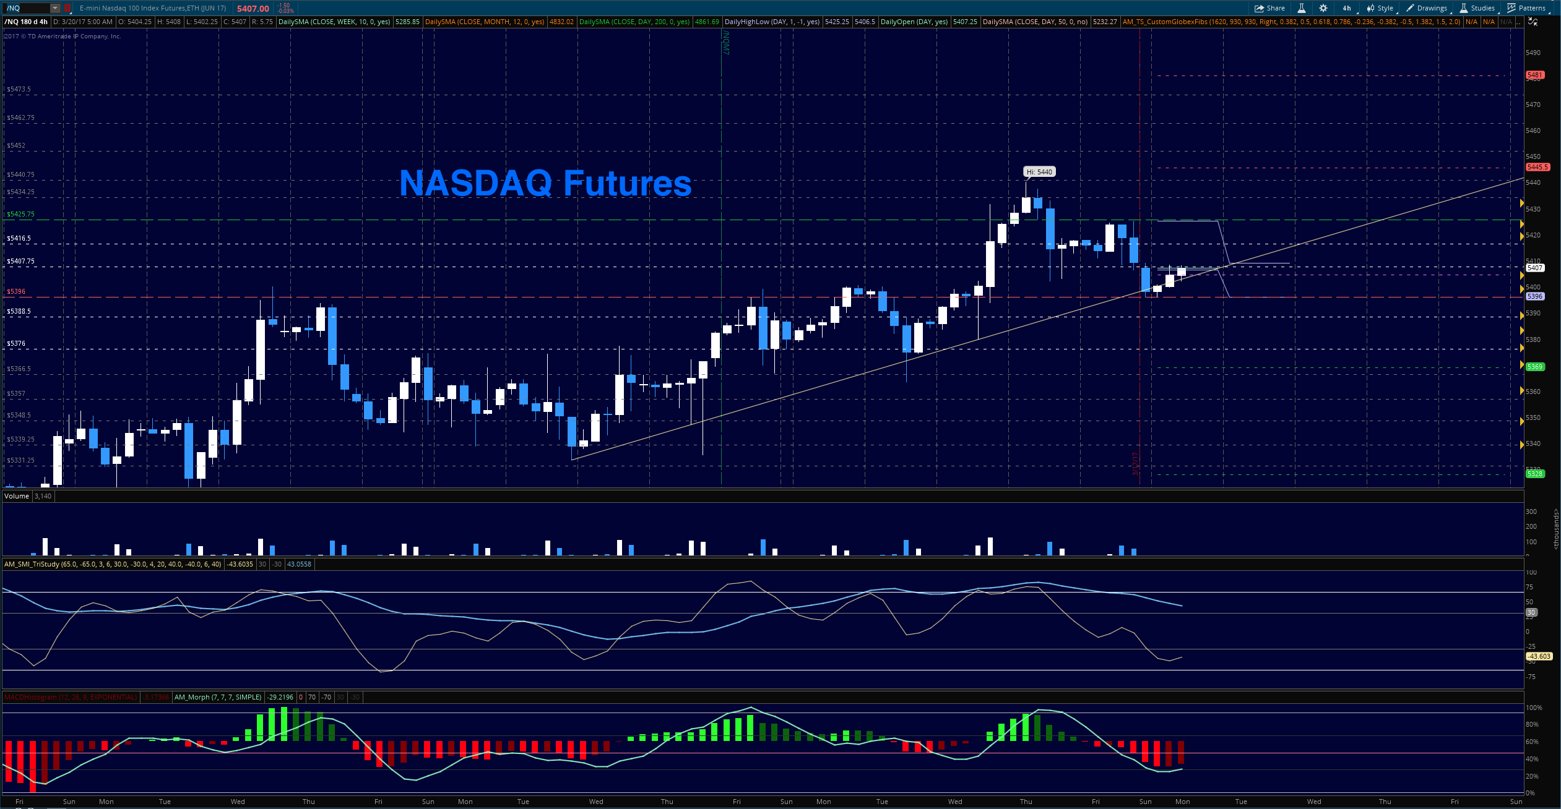The height and width of the screenshot is (809, 1561).
Task: Open the /NQ symbol dropdown arrow
Action: pos(54,8)
